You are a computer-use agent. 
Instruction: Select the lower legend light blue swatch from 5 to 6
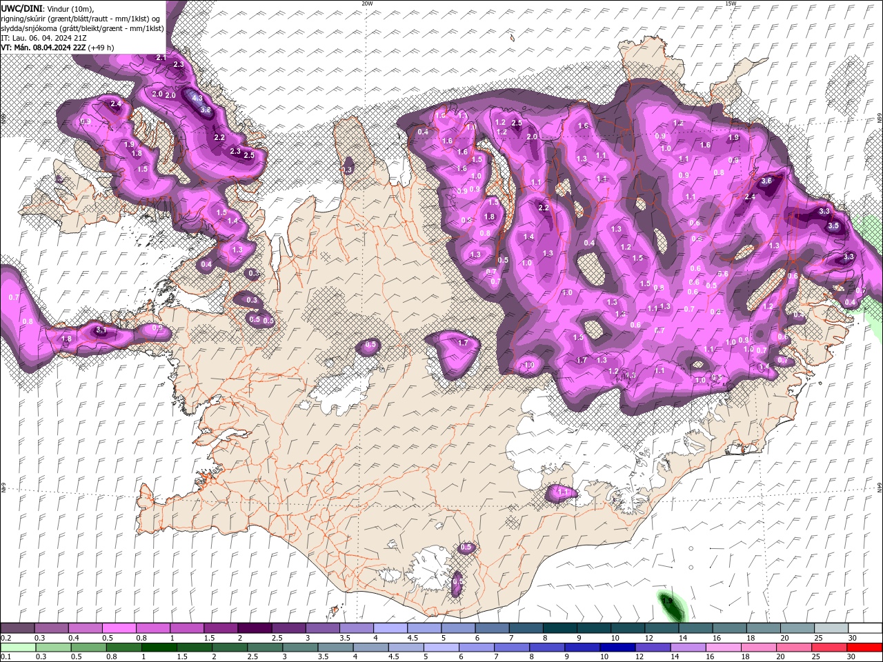coord(440,647)
